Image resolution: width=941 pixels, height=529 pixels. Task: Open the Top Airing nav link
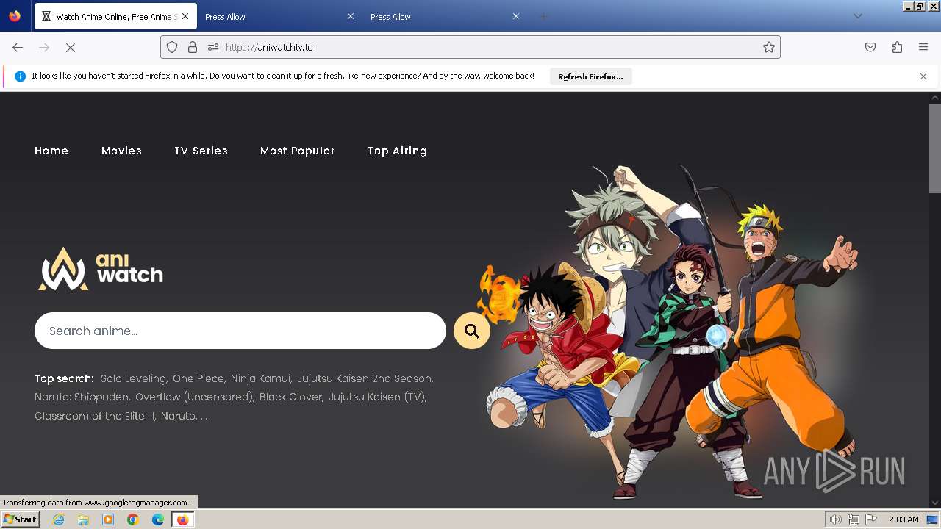(397, 151)
